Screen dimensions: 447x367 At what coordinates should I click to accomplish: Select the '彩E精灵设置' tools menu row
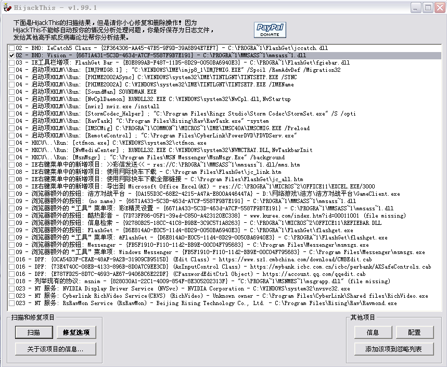(x=205, y=208)
